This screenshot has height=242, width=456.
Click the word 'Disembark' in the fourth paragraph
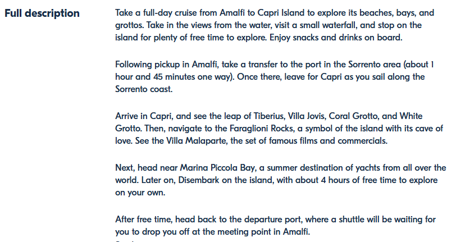click(x=199, y=180)
